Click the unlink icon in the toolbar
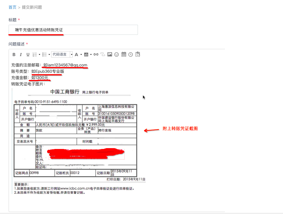The width and height of the screenshot is (283, 214). (x=103, y=54)
